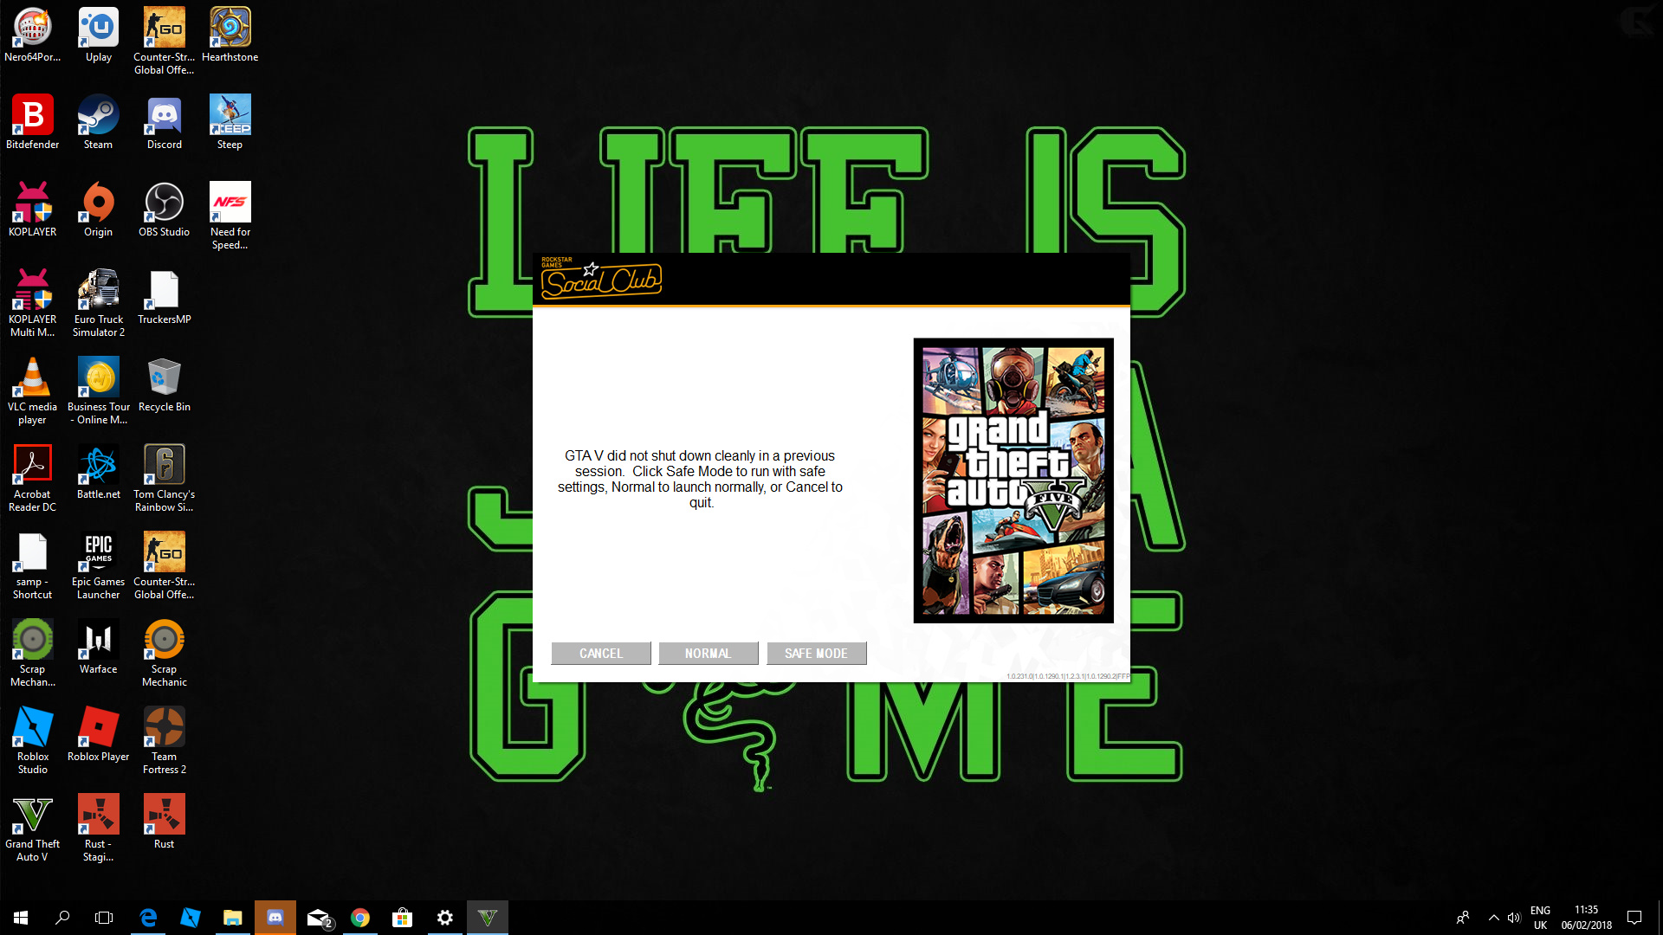Image resolution: width=1663 pixels, height=935 pixels.
Task: Open the volume control in system tray
Action: [1514, 918]
